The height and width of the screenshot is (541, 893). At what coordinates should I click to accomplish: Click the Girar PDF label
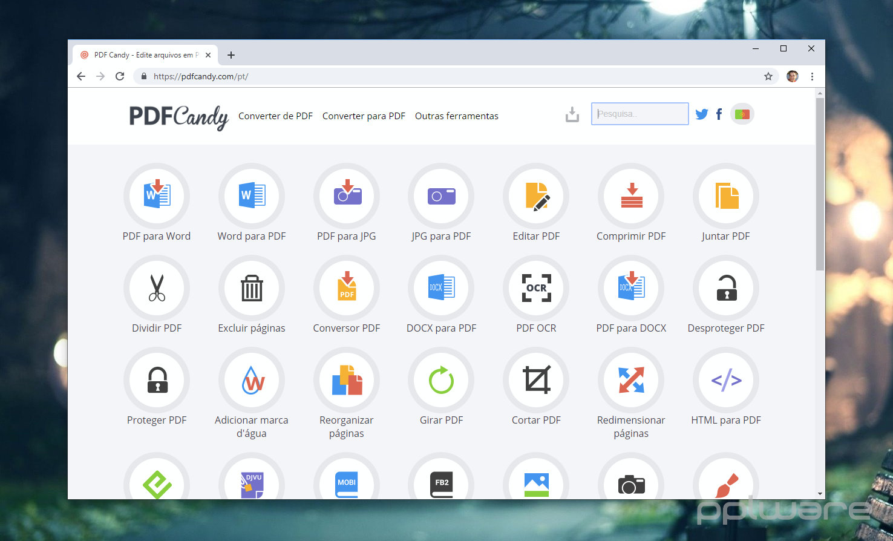(x=441, y=420)
